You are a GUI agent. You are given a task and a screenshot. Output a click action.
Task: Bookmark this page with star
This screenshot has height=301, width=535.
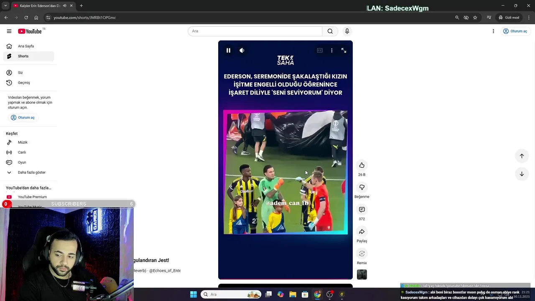tap(475, 18)
